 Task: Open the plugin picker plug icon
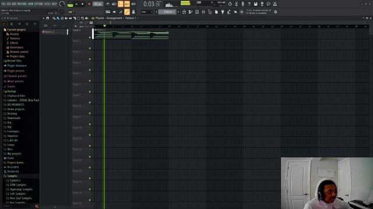(223, 12)
